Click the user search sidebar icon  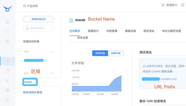point(7,41)
